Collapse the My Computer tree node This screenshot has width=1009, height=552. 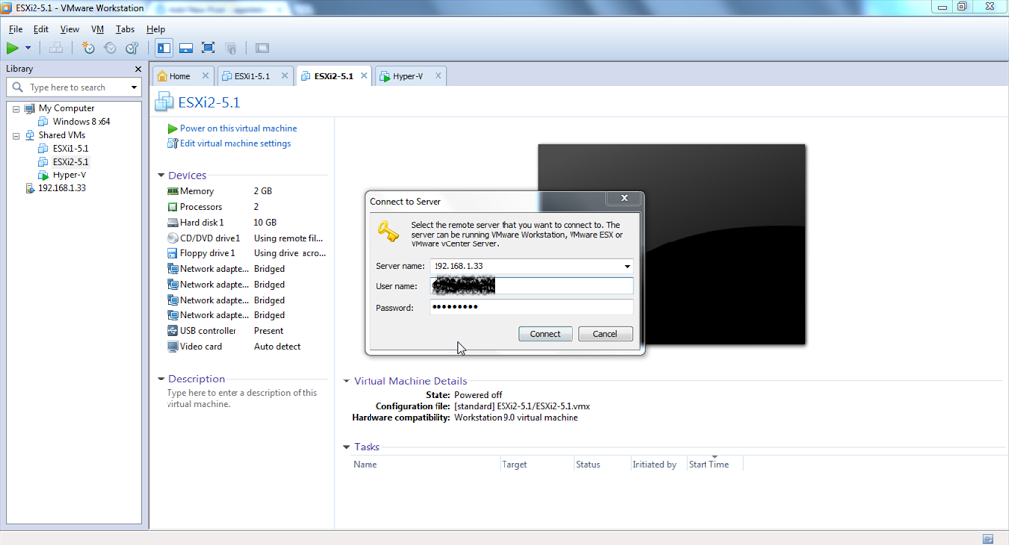pyautogui.click(x=16, y=109)
